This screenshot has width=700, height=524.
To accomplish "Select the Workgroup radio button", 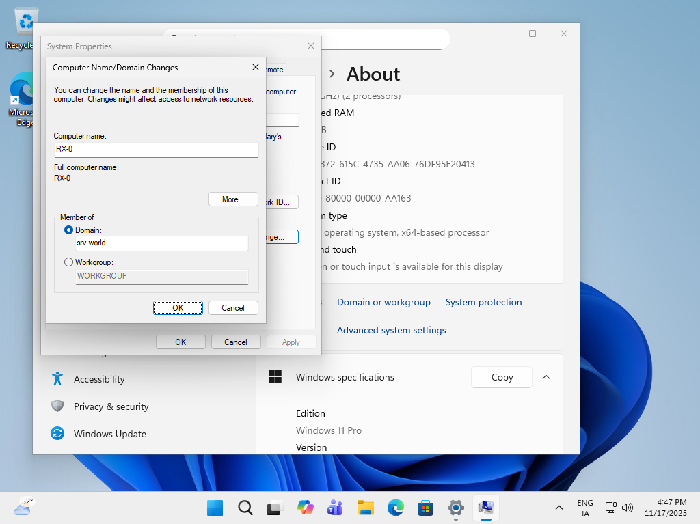I will click(68, 262).
